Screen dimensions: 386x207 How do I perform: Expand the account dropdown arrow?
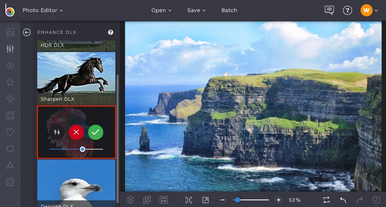[x=376, y=11]
